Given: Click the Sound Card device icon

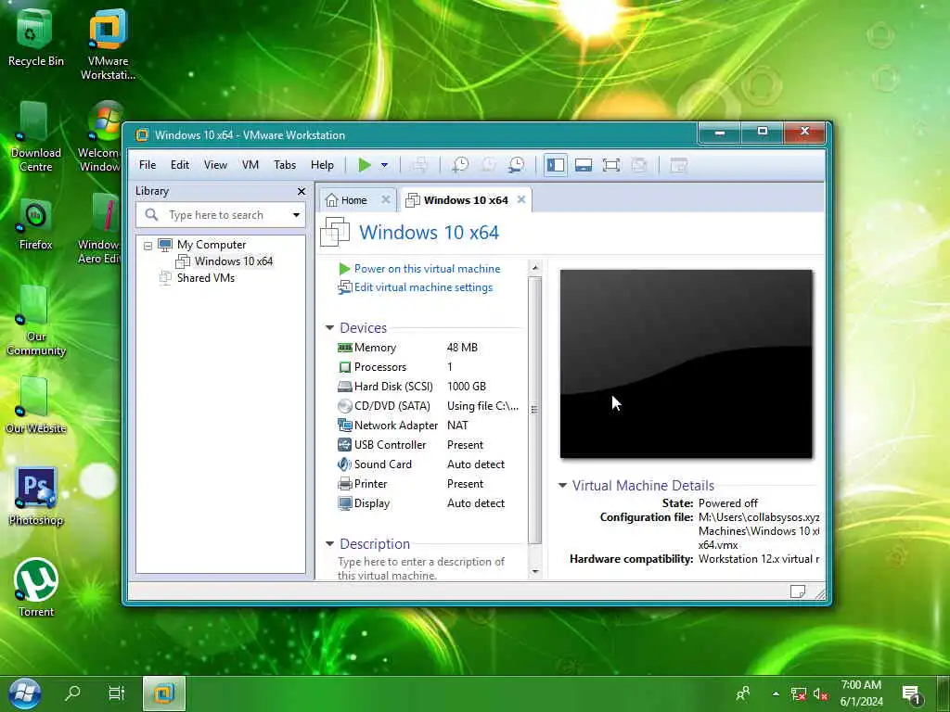Looking at the screenshot, I should point(345,464).
